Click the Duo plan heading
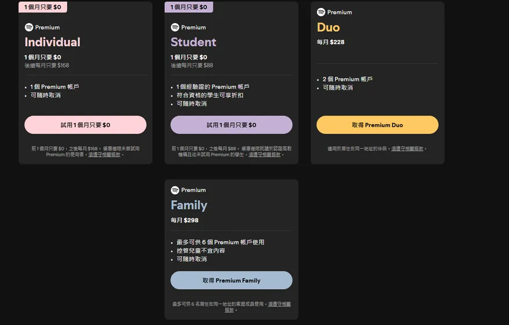The width and height of the screenshot is (509, 325). tap(328, 27)
